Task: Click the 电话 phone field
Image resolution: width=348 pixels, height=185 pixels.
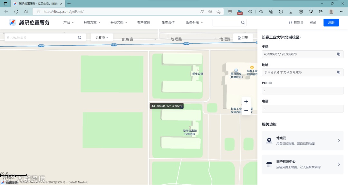Action: (303, 109)
